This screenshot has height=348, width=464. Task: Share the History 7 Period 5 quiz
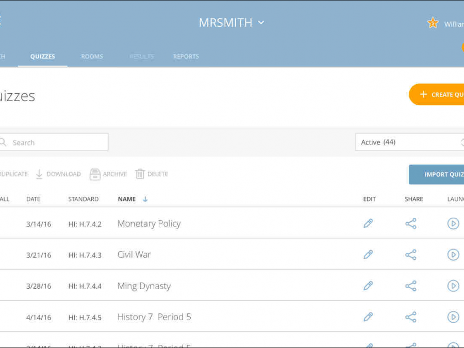410,317
